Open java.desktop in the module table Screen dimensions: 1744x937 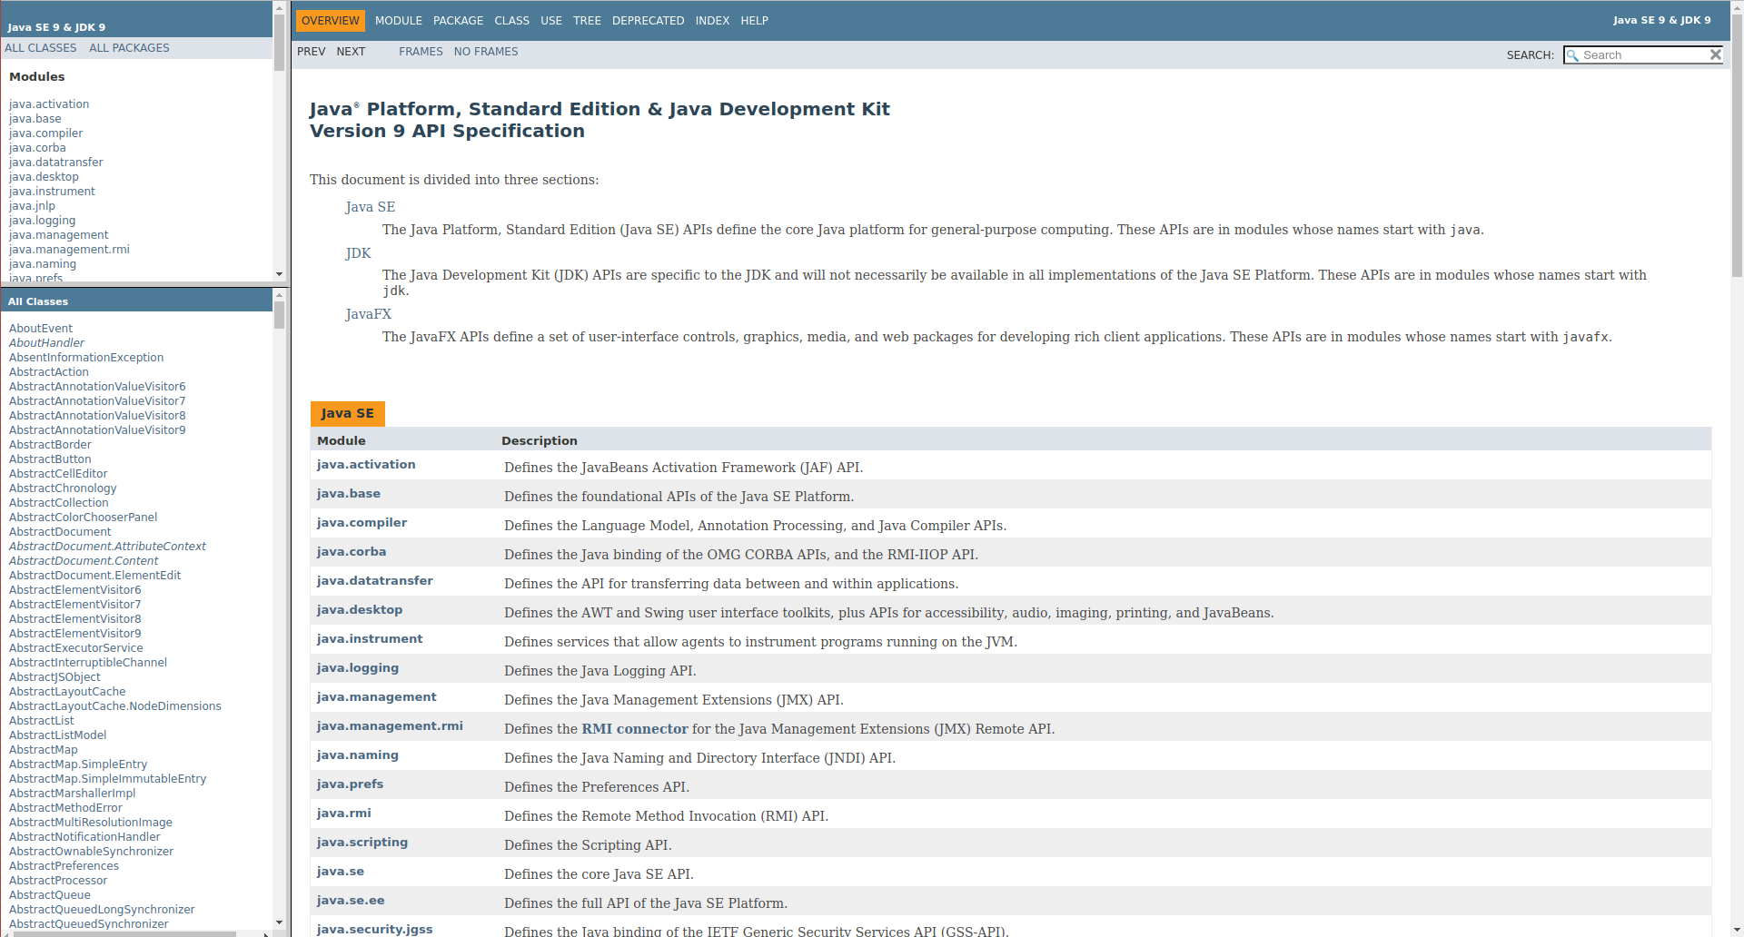point(359,610)
